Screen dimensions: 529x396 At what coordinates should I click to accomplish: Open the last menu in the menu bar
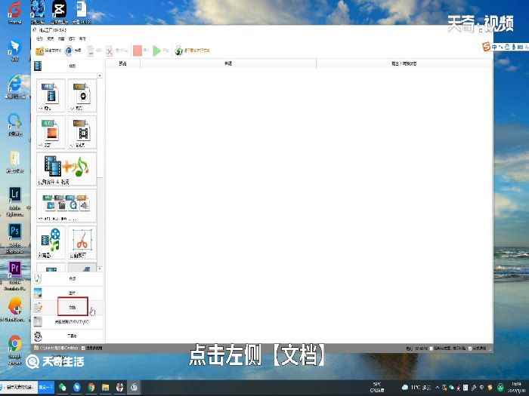pos(82,38)
